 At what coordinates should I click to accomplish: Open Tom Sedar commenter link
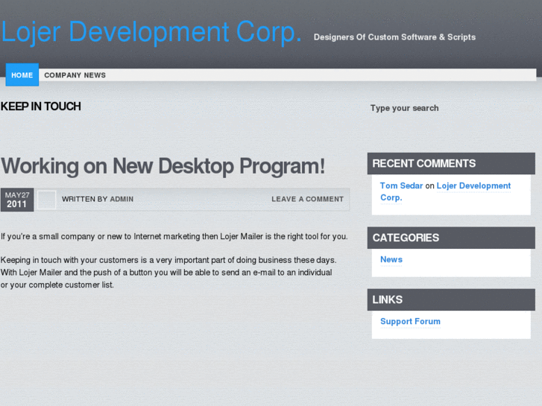click(401, 185)
